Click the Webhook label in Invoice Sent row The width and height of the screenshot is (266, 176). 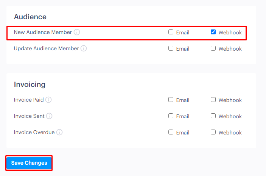[230, 116]
